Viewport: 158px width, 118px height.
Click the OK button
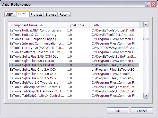[x=118, y=111]
